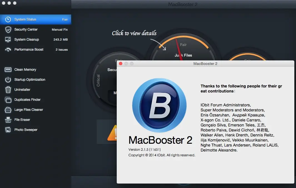Click the System Cleanup monitor icon
Screen dimensions: 296x188
pos(8,40)
